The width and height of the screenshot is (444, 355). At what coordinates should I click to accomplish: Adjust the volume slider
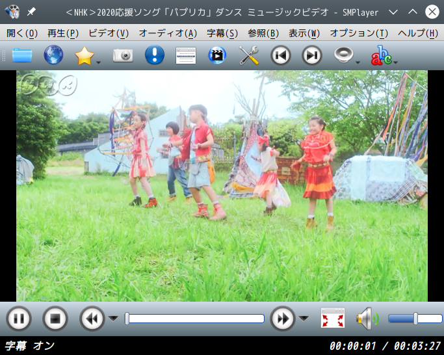click(x=415, y=319)
